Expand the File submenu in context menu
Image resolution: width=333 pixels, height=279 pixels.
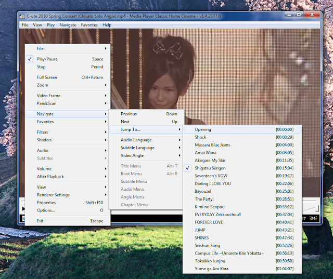pos(68,48)
